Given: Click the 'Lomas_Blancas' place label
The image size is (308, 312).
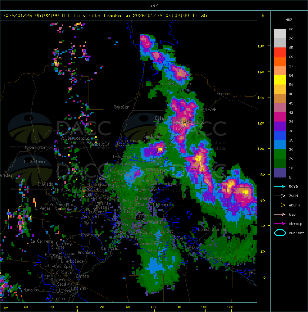Looking at the screenshot, I should coord(212,229).
